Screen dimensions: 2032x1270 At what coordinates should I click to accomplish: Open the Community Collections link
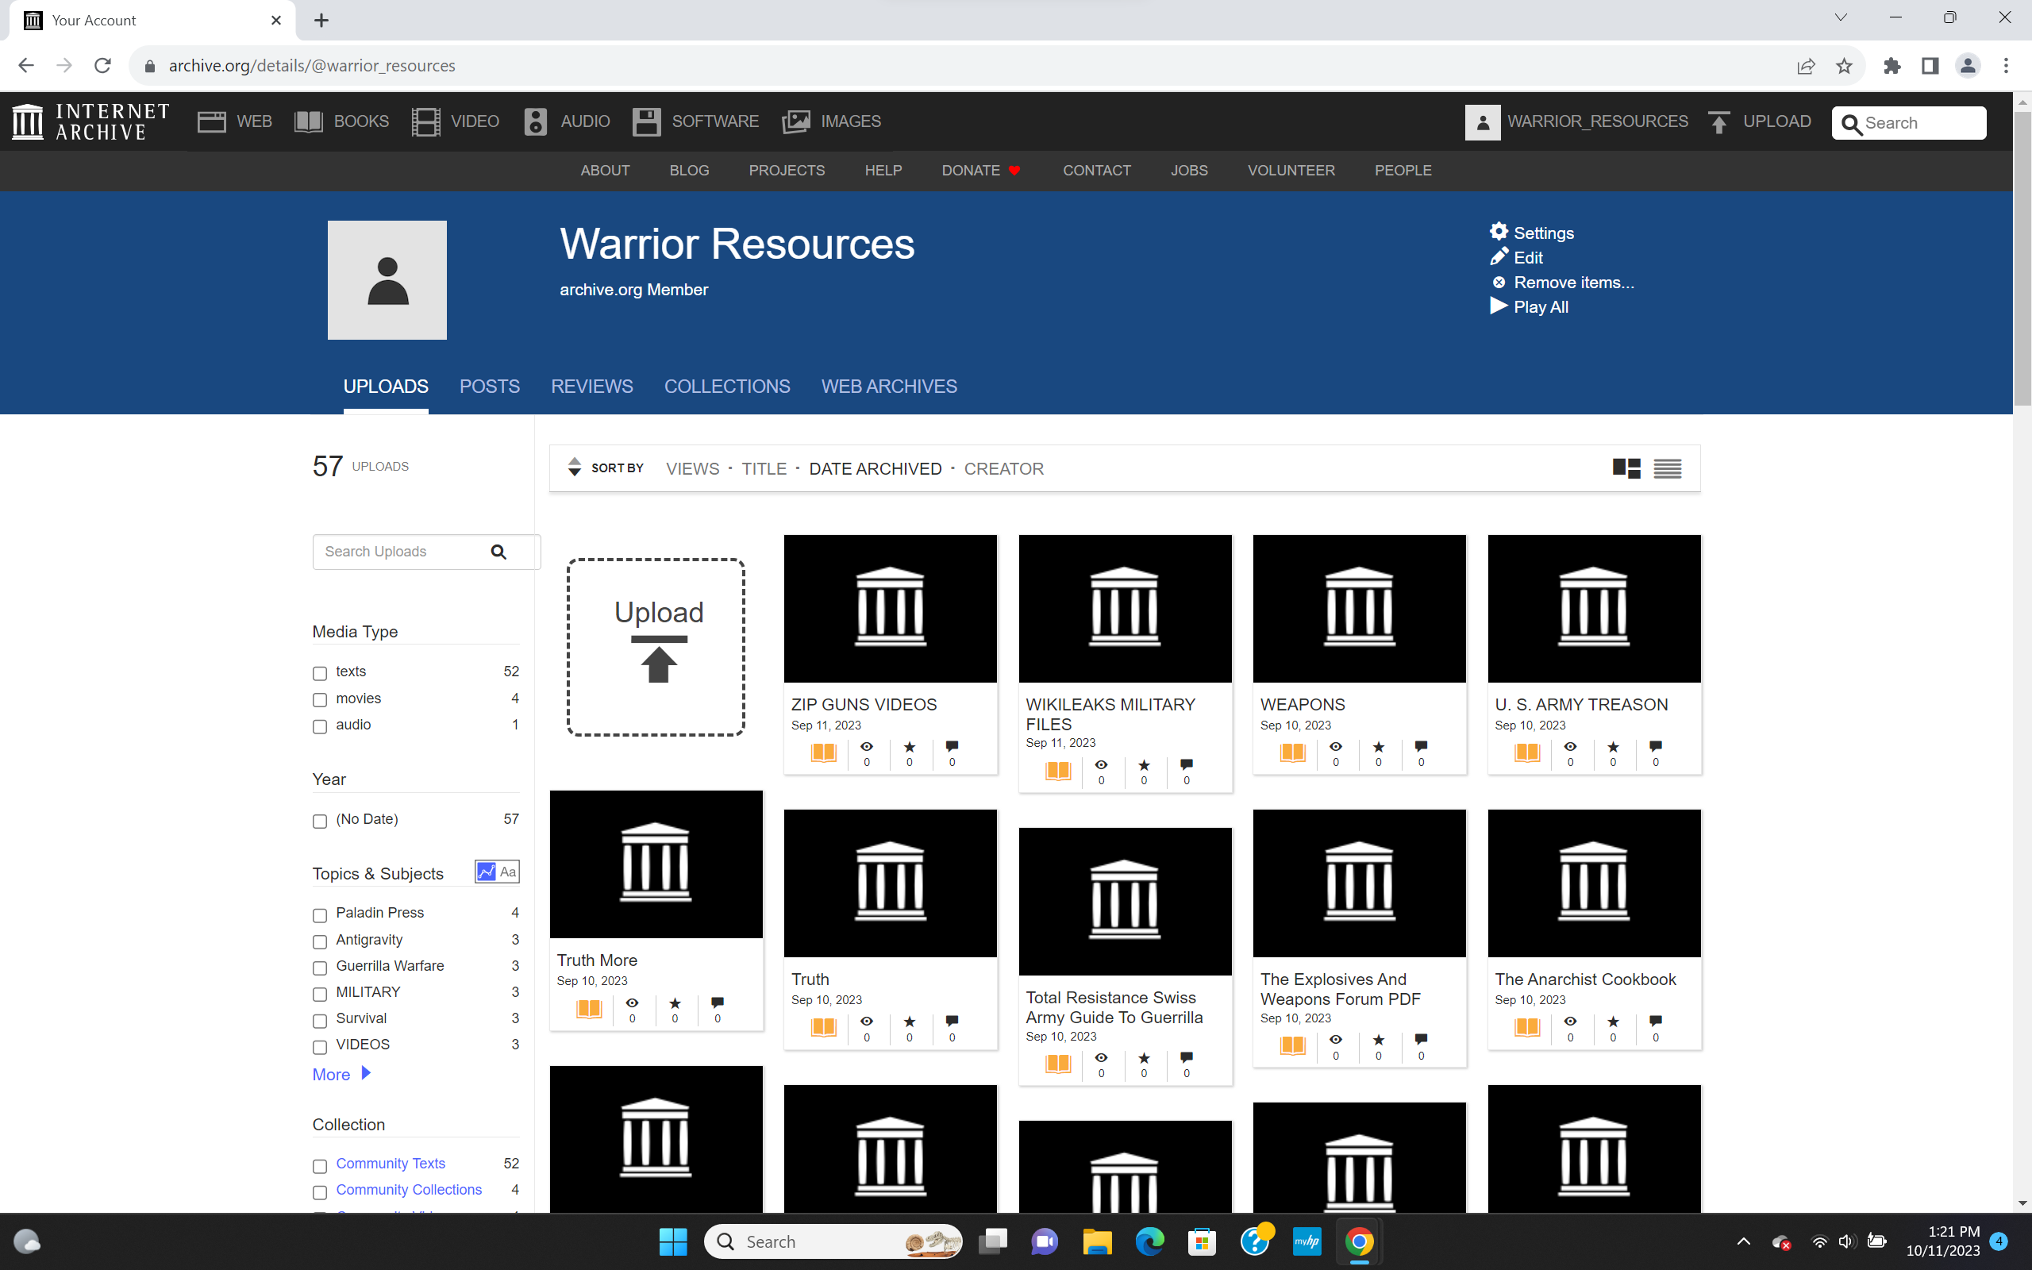tap(409, 1189)
